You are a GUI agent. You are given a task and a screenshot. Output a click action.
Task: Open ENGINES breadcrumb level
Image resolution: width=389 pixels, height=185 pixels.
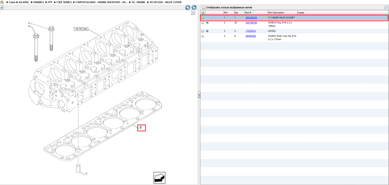(x=39, y=2)
